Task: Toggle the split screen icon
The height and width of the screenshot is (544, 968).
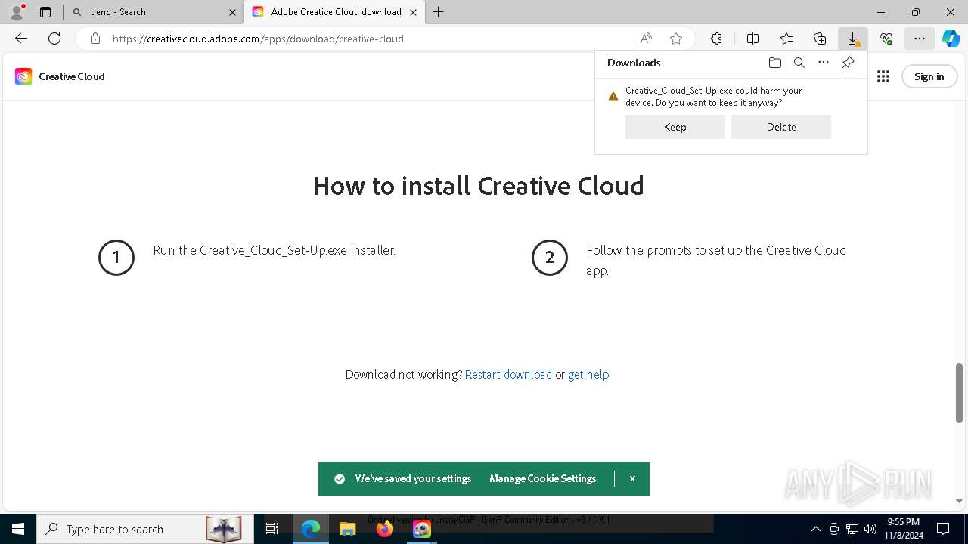Action: click(x=752, y=39)
